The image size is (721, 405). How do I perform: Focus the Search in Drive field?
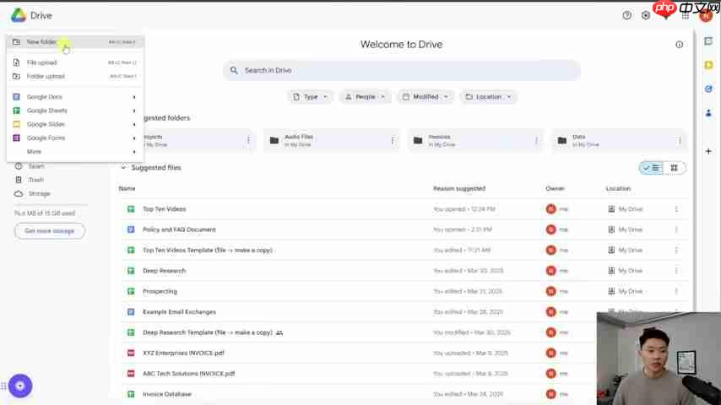(x=401, y=70)
